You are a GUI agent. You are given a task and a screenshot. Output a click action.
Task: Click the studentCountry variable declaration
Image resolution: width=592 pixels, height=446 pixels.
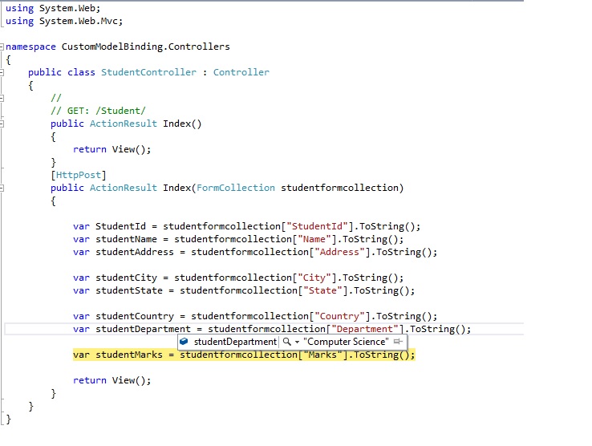click(135, 316)
